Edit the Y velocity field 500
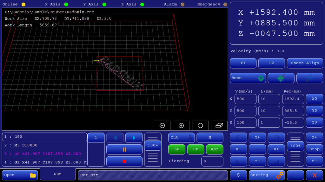Screen dimensions: 325x182 click(245, 111)
